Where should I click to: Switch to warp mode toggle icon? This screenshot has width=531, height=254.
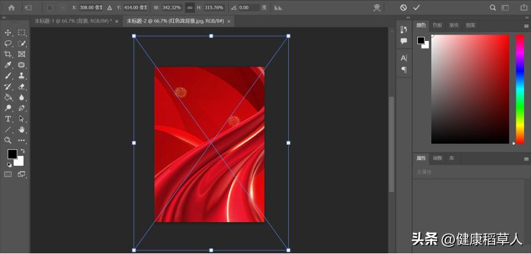[377, 8]
